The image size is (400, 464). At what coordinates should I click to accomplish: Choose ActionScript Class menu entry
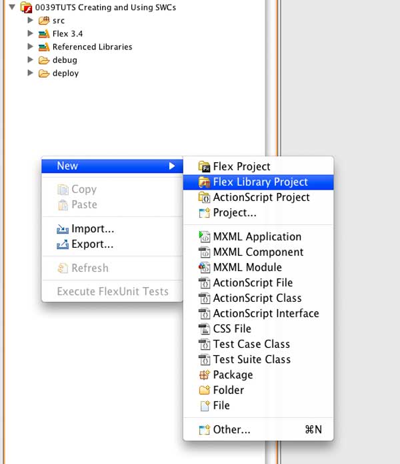[x=258, y=298]
